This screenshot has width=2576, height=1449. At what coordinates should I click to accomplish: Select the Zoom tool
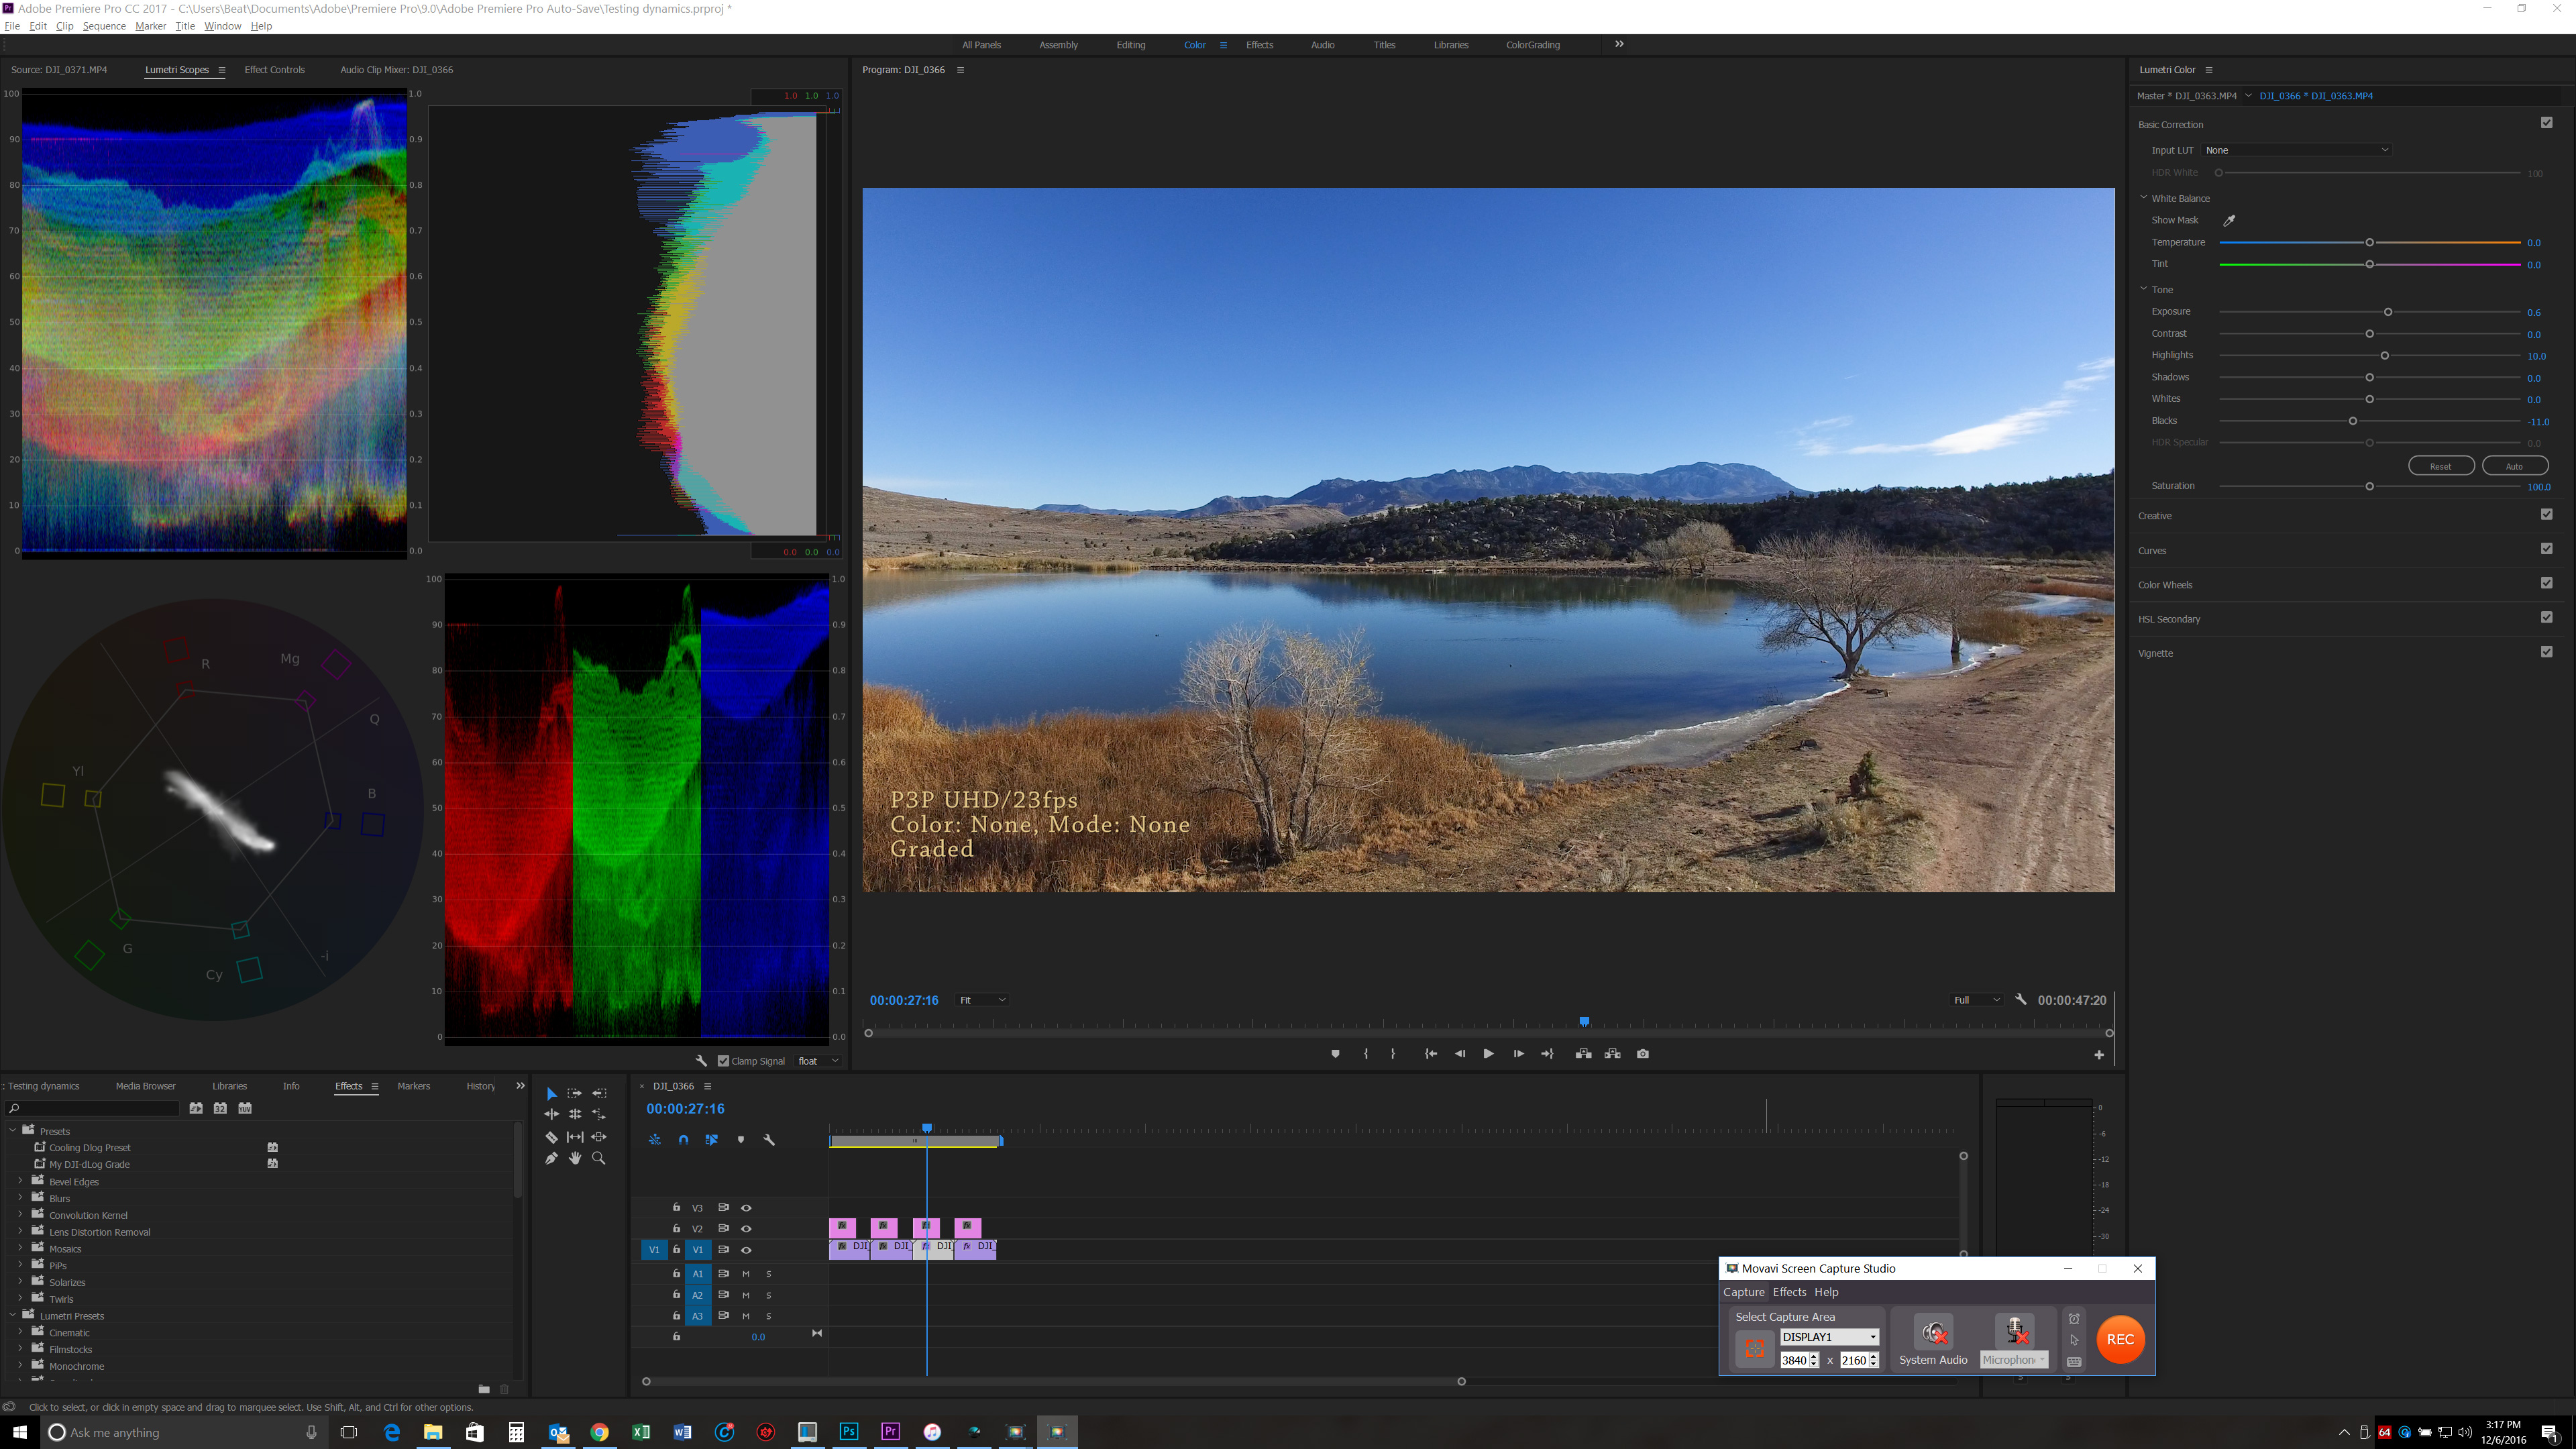coord(599,1158)
